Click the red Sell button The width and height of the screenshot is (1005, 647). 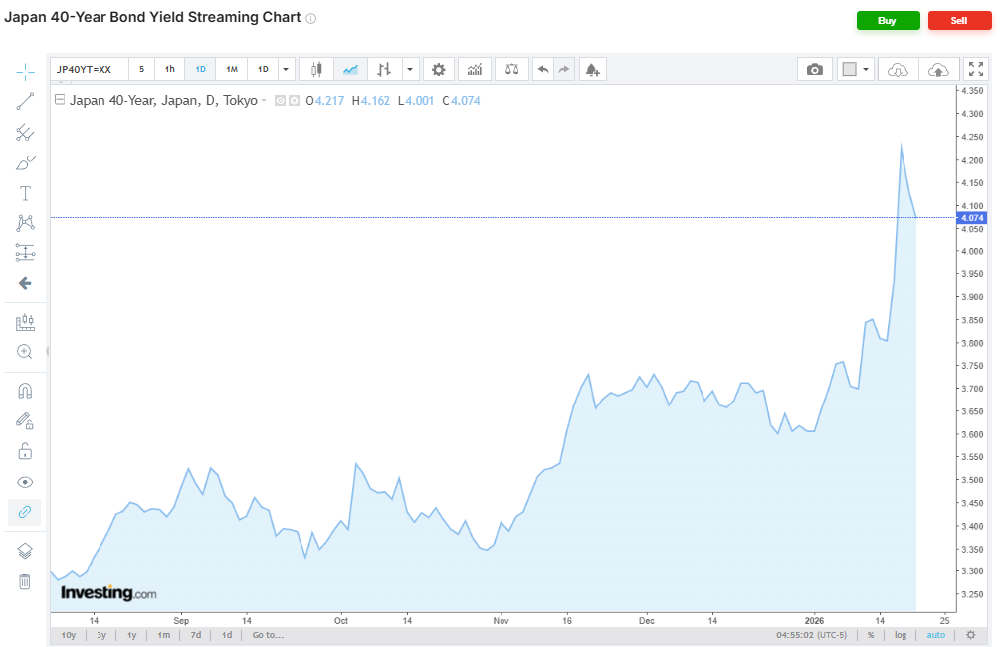click(x=959, y=20)
